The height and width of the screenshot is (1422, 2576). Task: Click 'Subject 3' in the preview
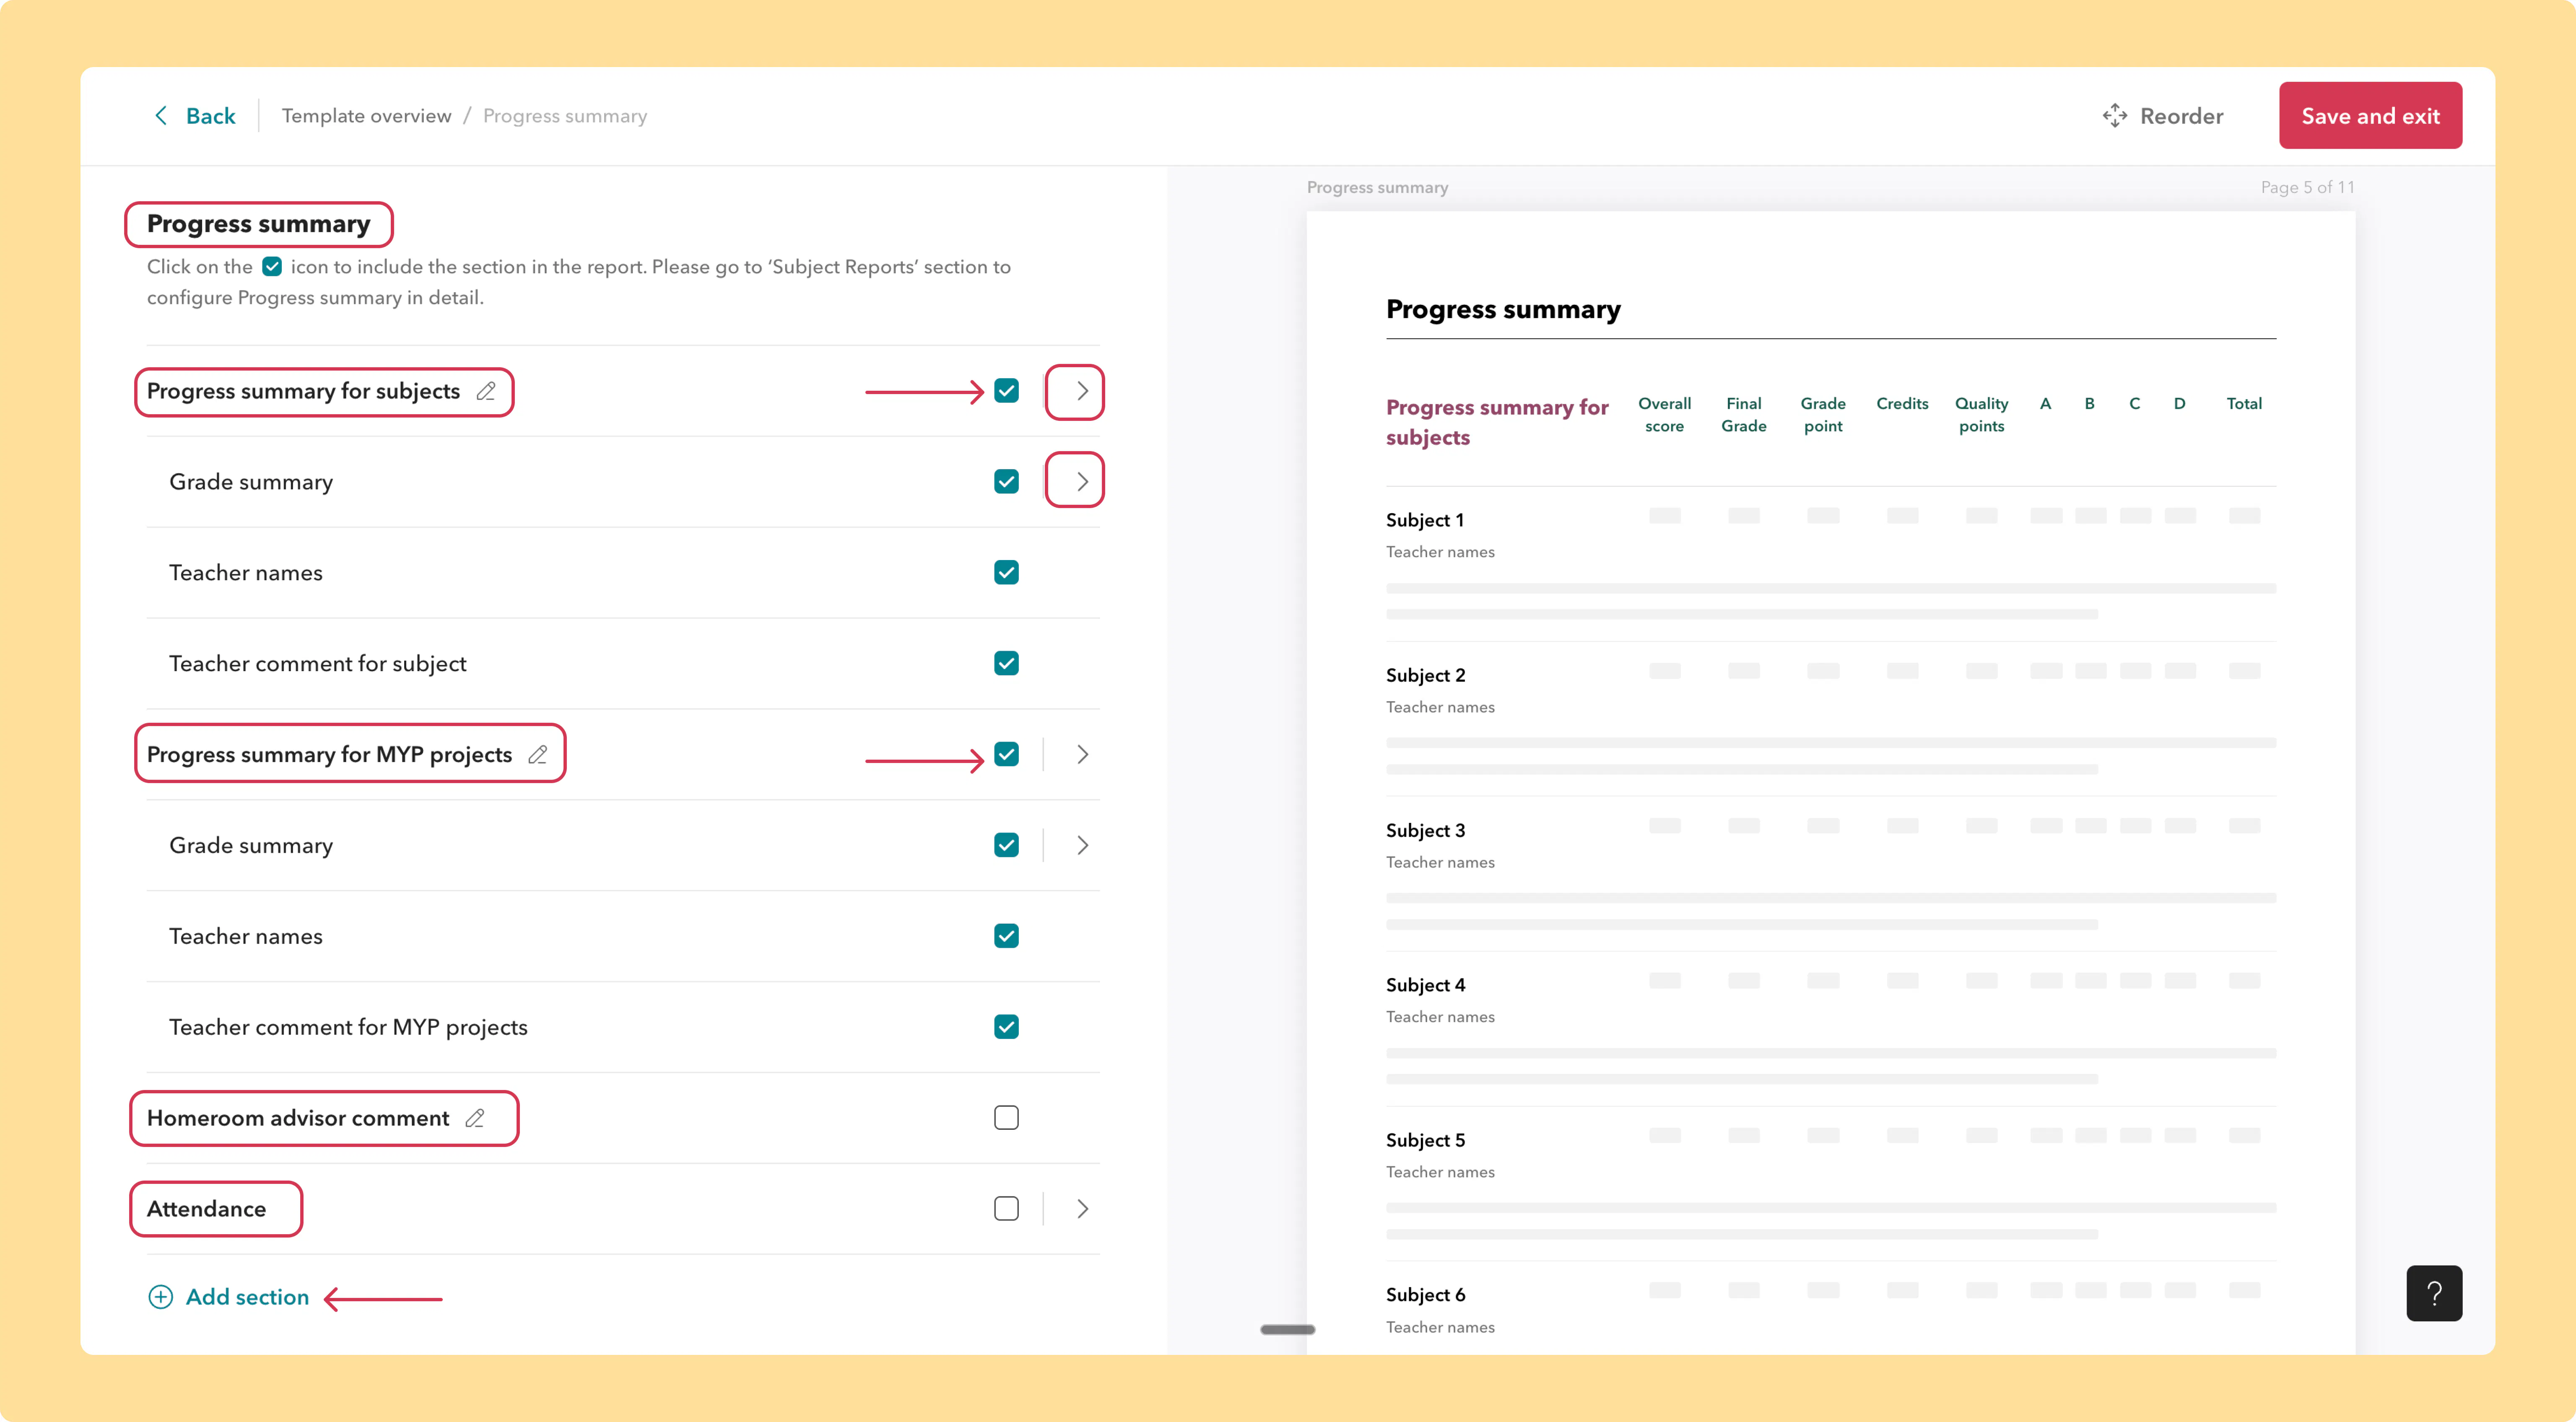click(1425, 830)
